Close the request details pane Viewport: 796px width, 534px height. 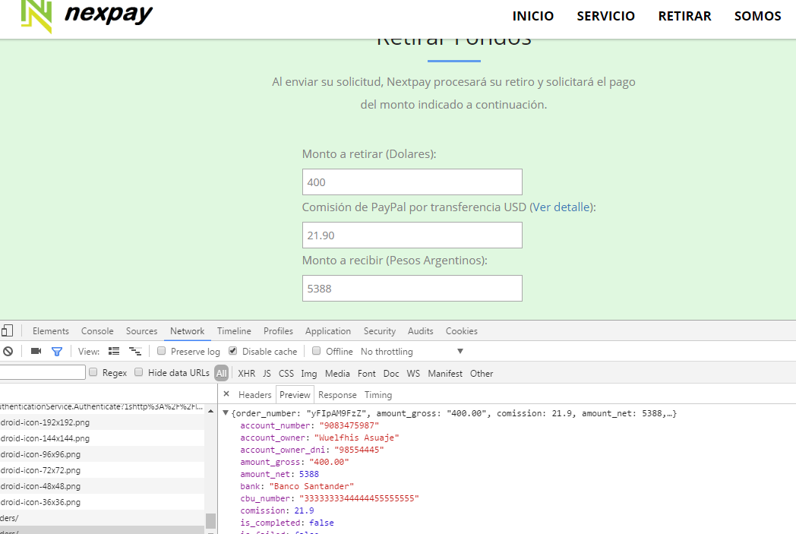[x=226, y=394]
